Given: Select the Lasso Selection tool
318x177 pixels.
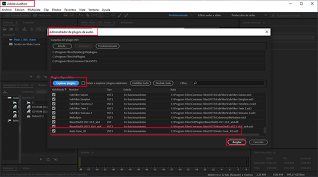Looking at the screenshot, I should tap(113, 15).
